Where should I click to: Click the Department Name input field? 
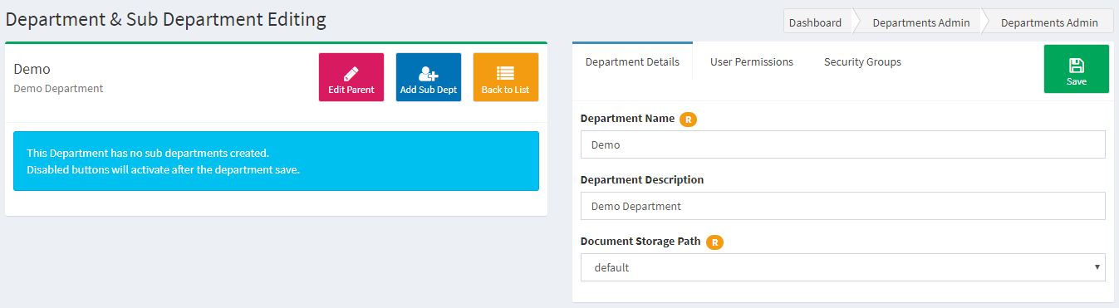[842, 144]
